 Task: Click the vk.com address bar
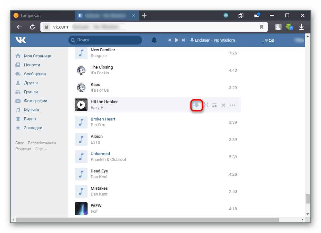[154, 27]
